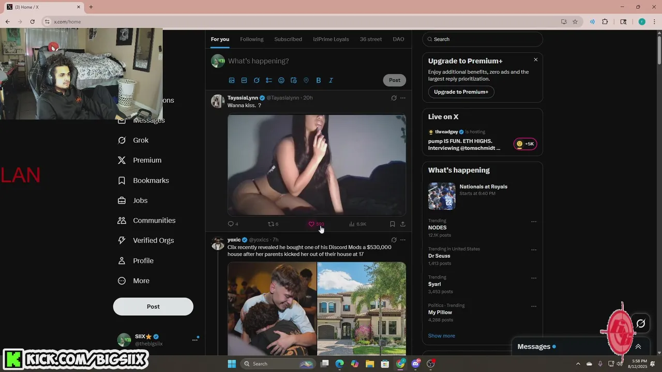The image size is (662, 372).
Task: Click the Grok icon on TayasiaLynn's post
Action: (x=394, y=98)
